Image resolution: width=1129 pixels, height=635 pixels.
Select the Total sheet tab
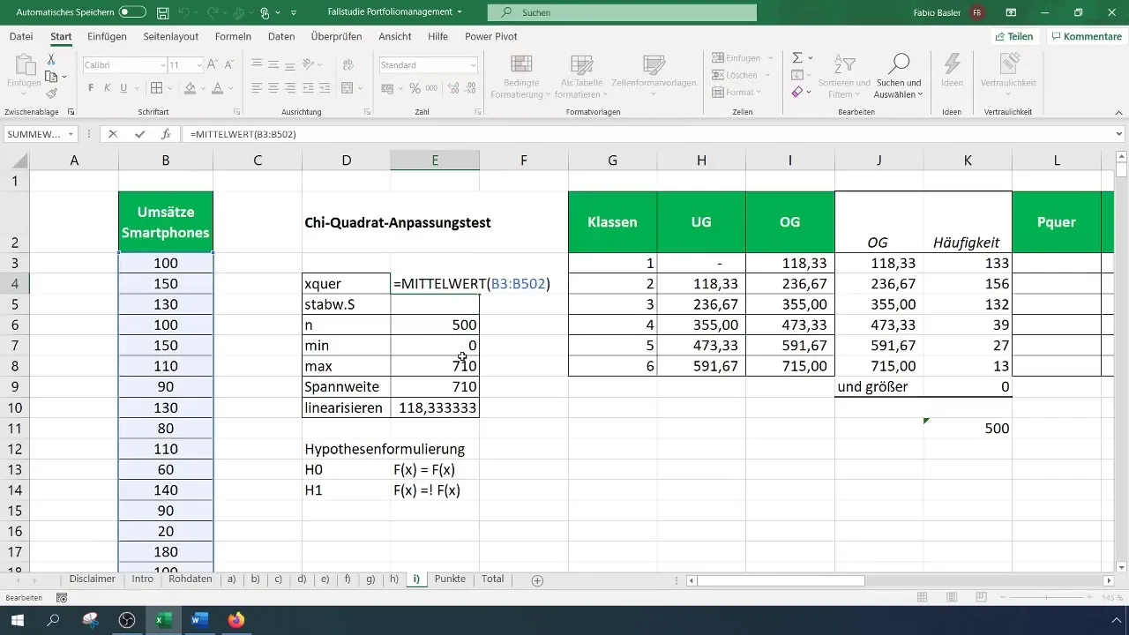pyautogui.click(x=493, y=579)
